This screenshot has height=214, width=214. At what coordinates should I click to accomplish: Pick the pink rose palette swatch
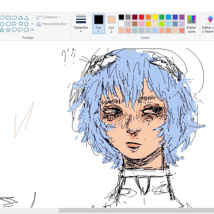click(x=142, y=24)
